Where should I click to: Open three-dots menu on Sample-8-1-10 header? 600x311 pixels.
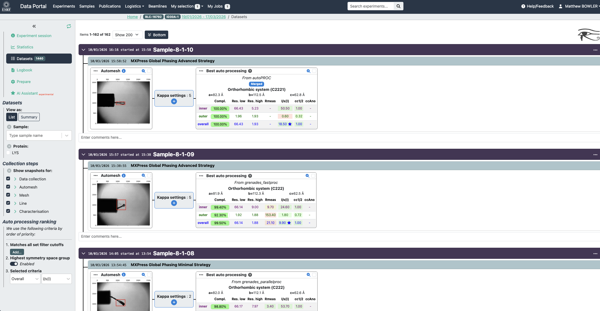coord(595,50)
